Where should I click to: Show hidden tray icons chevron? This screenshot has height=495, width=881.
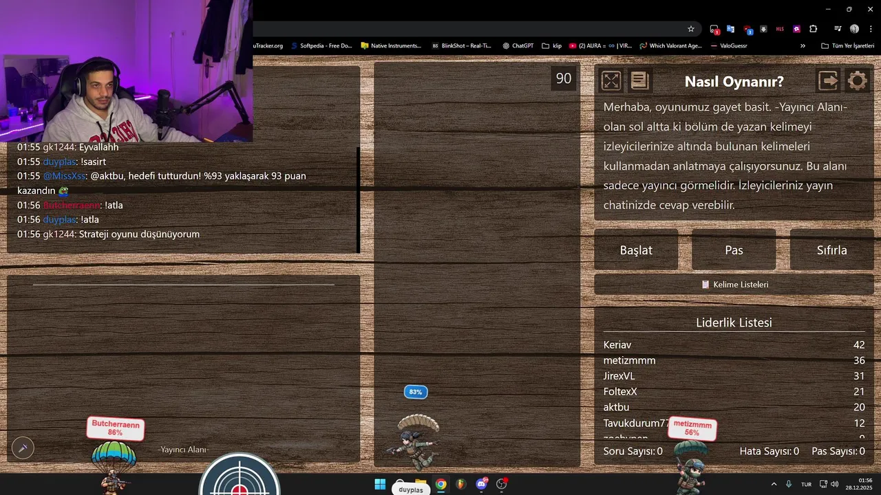(774, 484)
